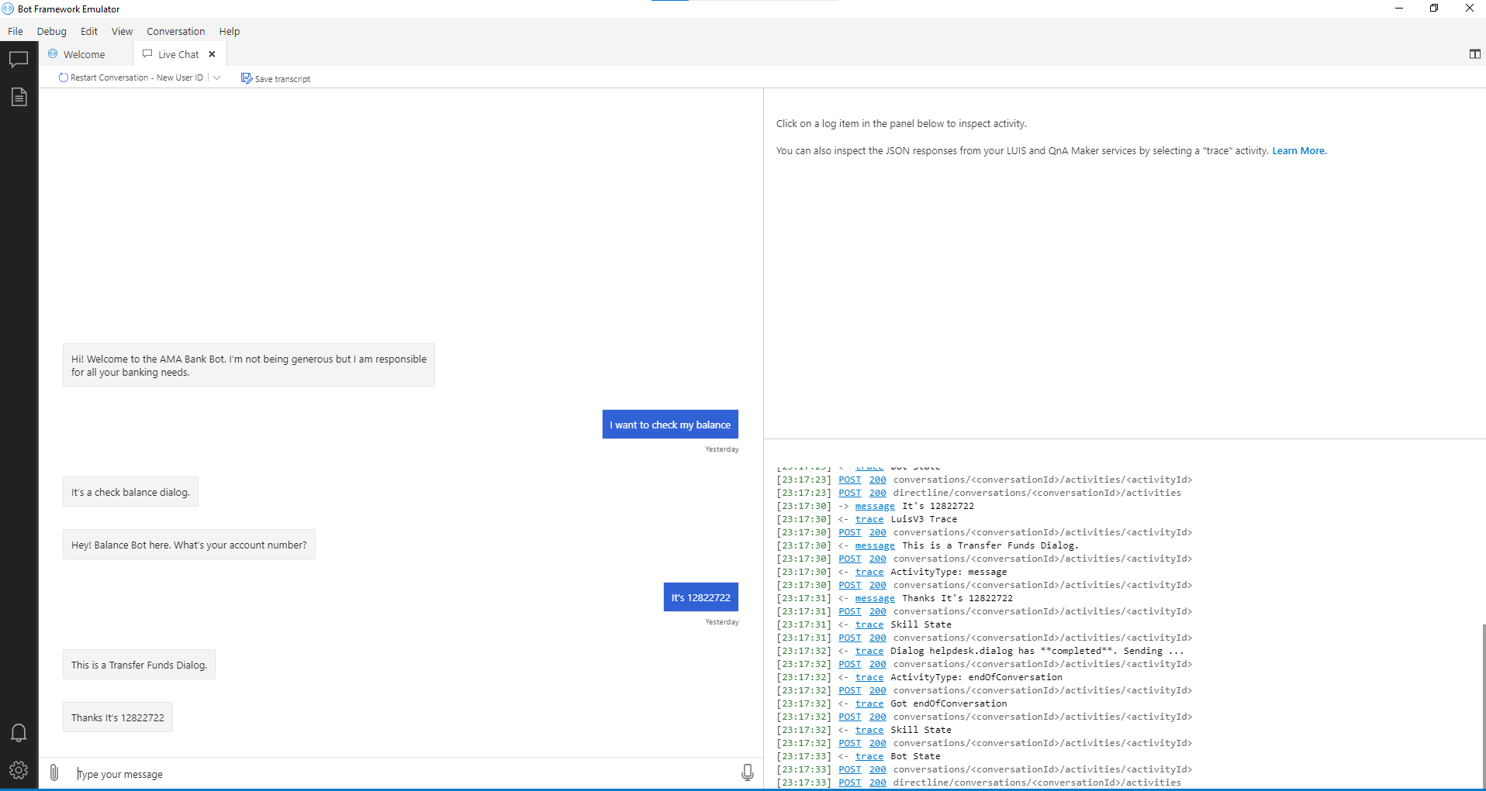The image size is (1486, 791).
Task: Inspect trace 'ActivityType: endOfConversation'
Action: click(x=869, y=677)
